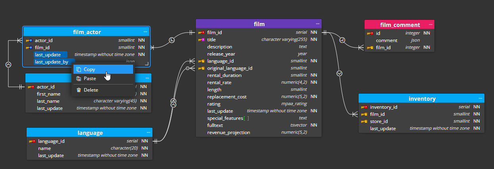Click the Copy icon in the context menu
The width and height of the screenshot is (494, 169).
pyautogui.click(x=79, y=69)
